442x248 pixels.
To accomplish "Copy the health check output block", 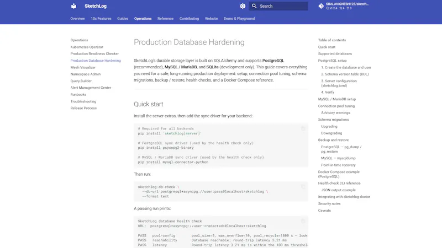I will [x=303, y=221].
